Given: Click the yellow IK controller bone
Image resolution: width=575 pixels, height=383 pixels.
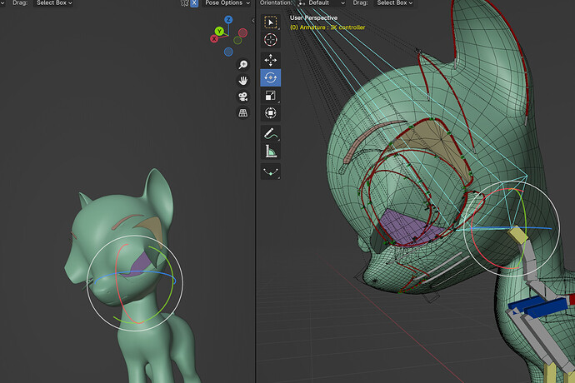Looking at the screenshot, I should click(x=517, y=235).
